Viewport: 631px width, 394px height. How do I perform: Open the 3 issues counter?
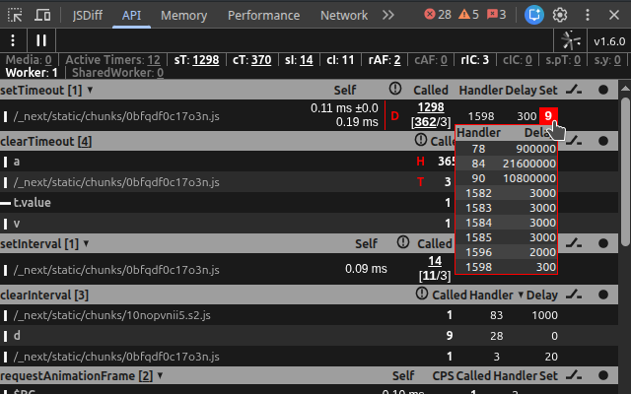coord(496,15)
